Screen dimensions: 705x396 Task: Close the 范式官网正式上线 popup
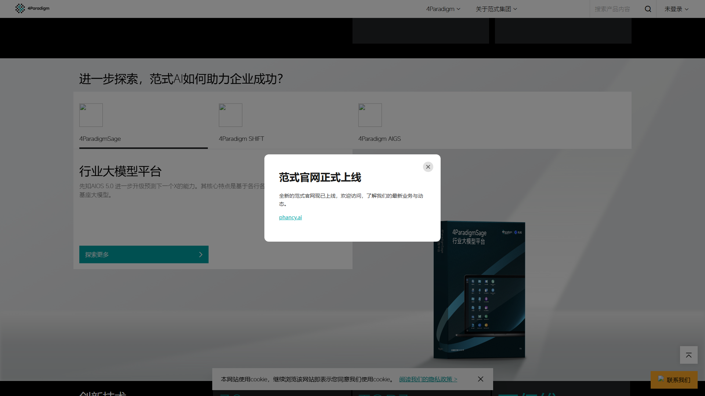pos(428,167)
